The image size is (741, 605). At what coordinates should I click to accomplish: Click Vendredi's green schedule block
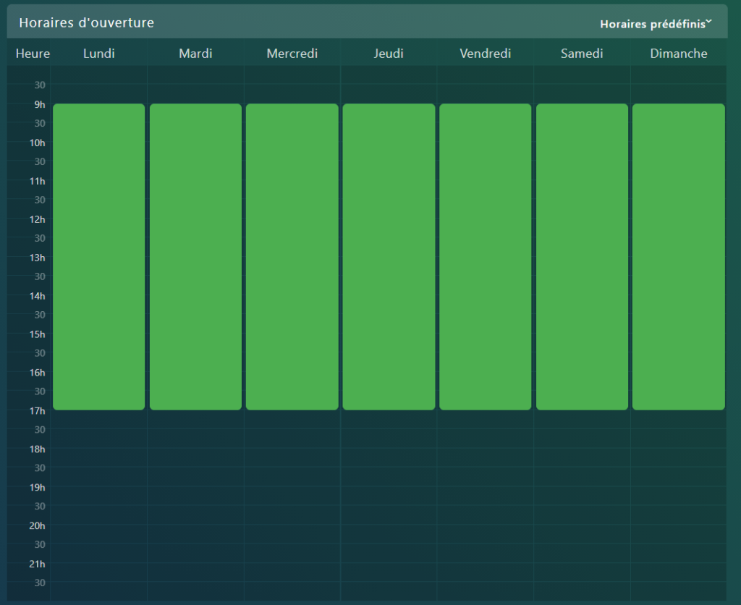click(x=486, y=257)
